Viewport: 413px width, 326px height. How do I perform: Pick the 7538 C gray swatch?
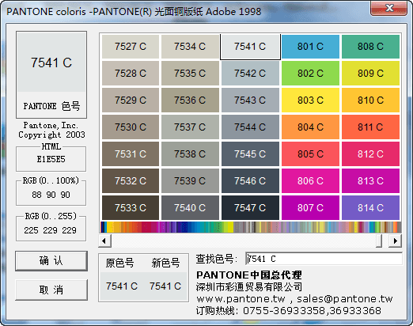(x=190, y=154)
